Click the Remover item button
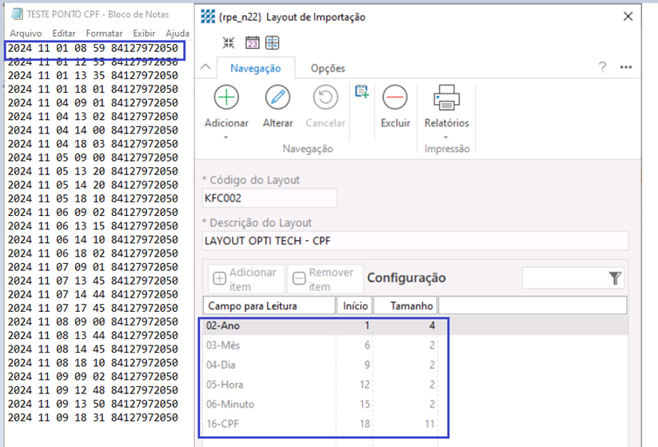 pyautogui.click(x=325, y=279)
